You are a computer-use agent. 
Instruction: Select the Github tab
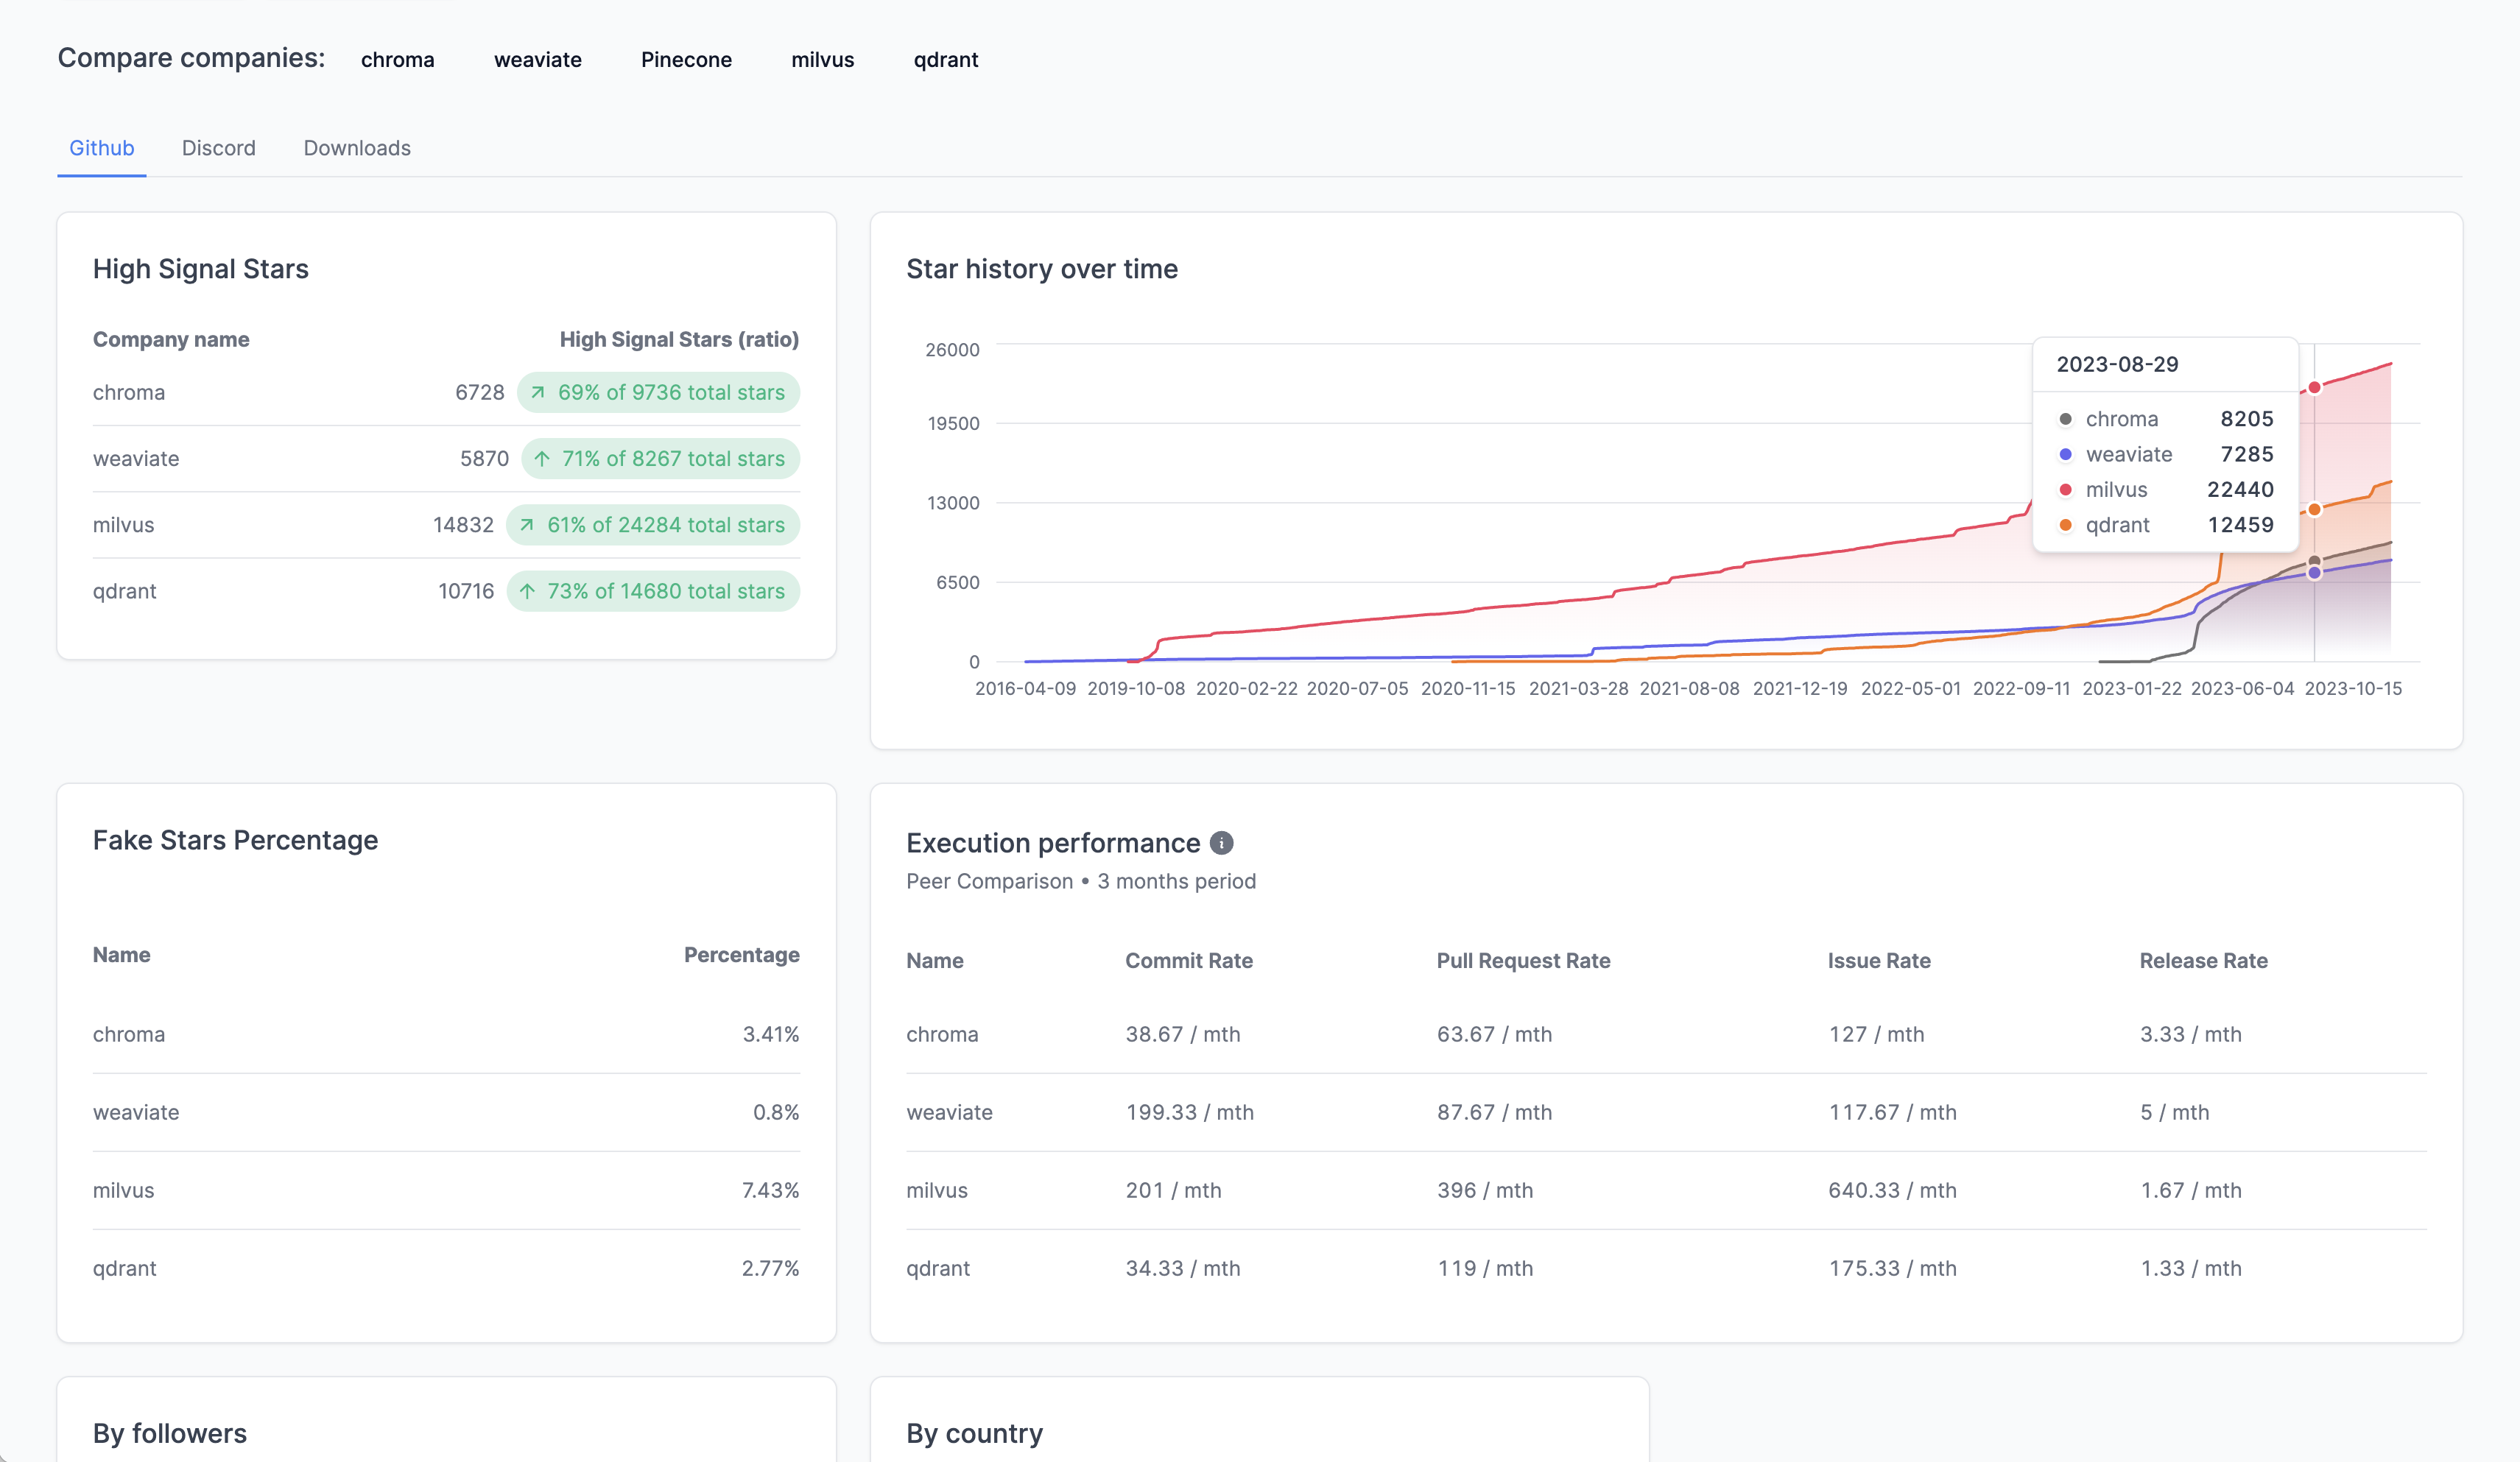[x=101, y=148]
